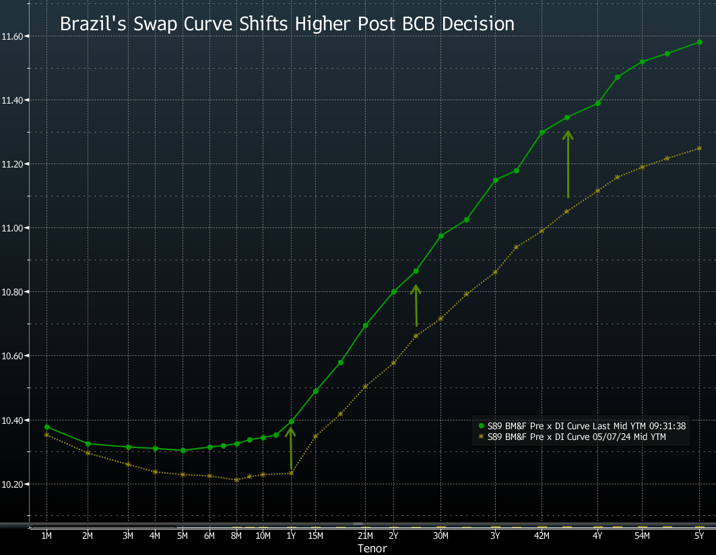The height and width of the screenshot is (555, 716).
Task: Click the green arrow between 42M and 4Y
Action: [568, 164]
